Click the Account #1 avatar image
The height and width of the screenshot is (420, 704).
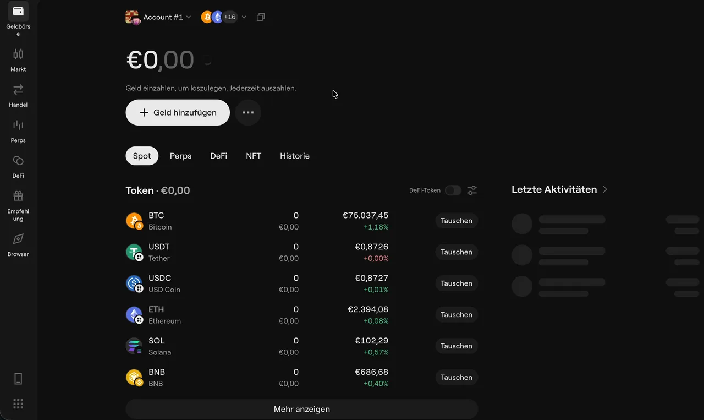133,18
